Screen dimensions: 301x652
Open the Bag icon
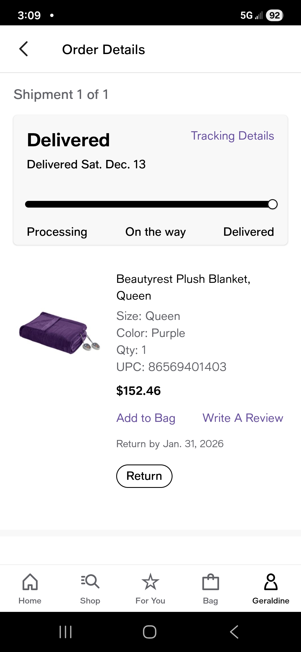[211, 582]
